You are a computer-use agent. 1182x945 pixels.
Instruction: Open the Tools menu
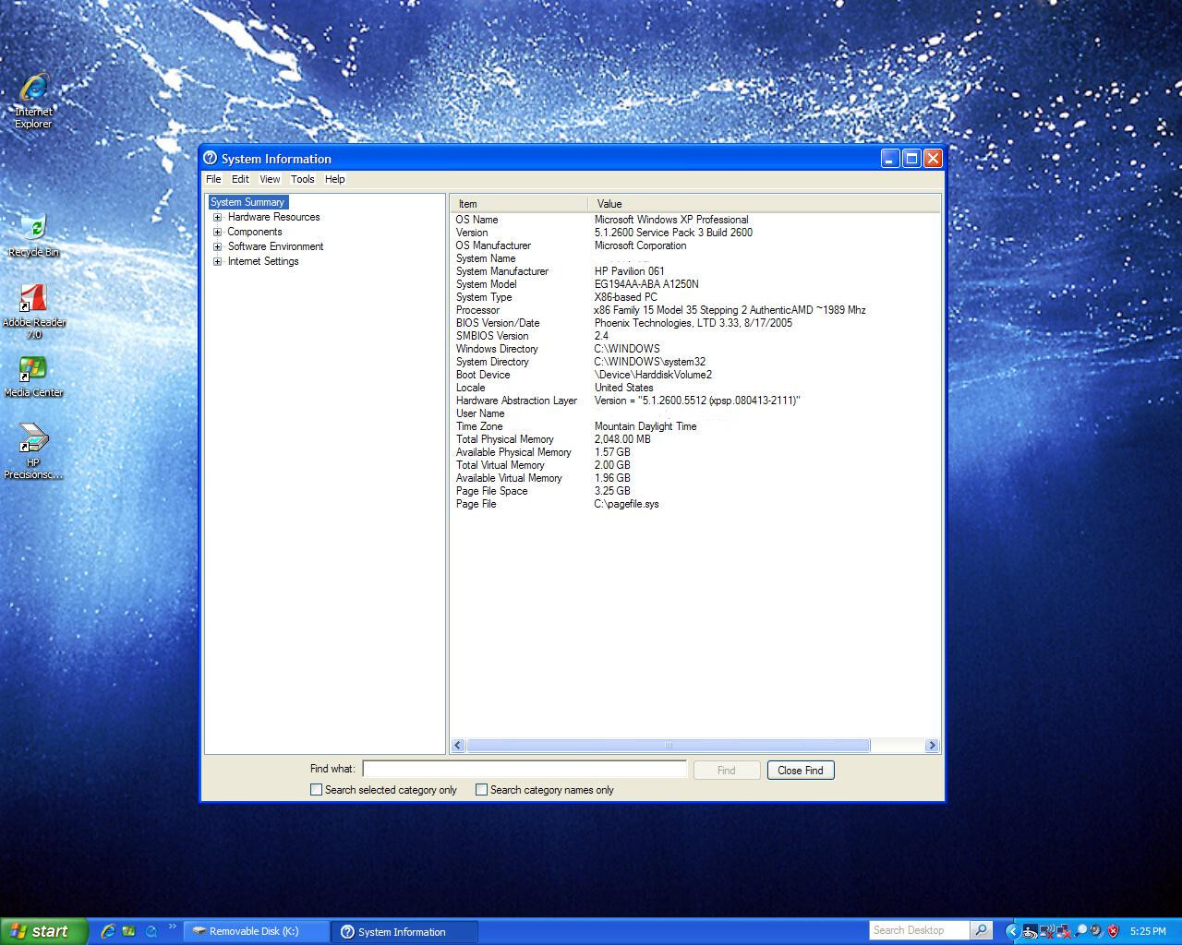(x=302, y=179)
